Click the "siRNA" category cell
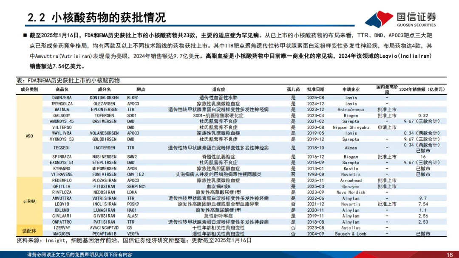The image size is (459, 258). (x=29, y=201)
